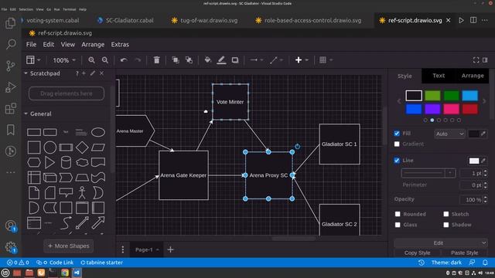Click Code Link in status bar

click(55, 263)
